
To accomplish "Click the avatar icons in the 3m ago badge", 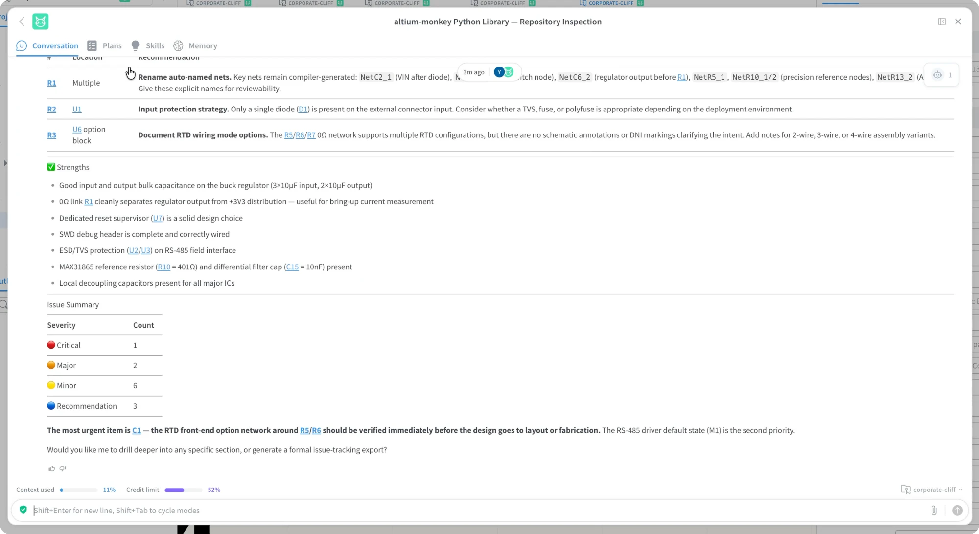I will pyautogui.click(x=504, y=72).
